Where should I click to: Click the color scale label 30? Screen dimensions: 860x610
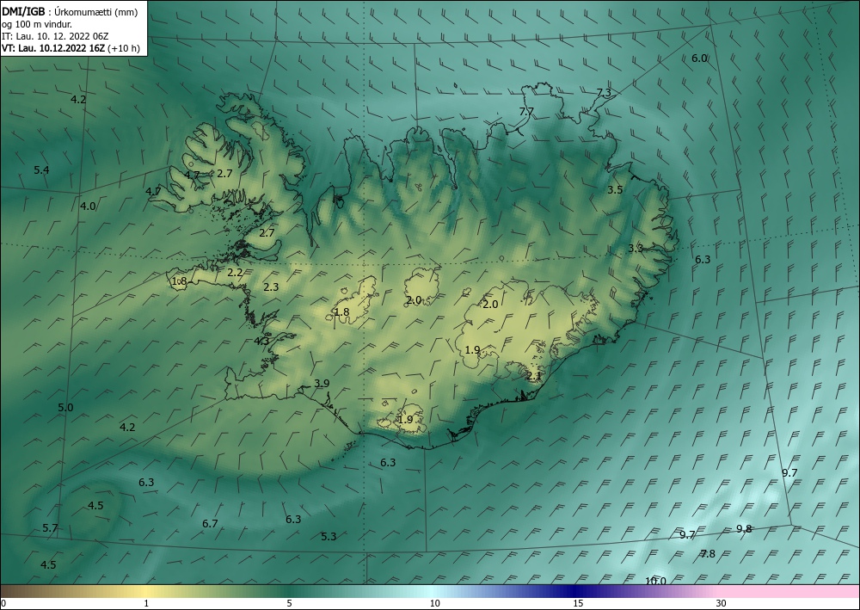pos(722,603)
